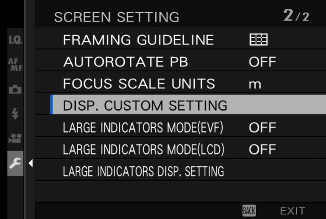The width and height of the screenshot is (326, 219).
Task: Click the 2/2 page indicator
Action: [x=296, y=16]
